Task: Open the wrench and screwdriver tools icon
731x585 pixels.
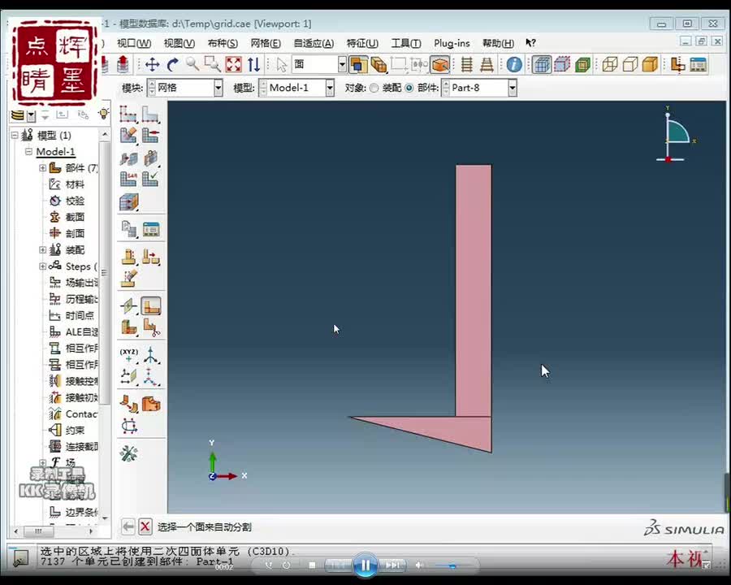Action: point(128,453)
